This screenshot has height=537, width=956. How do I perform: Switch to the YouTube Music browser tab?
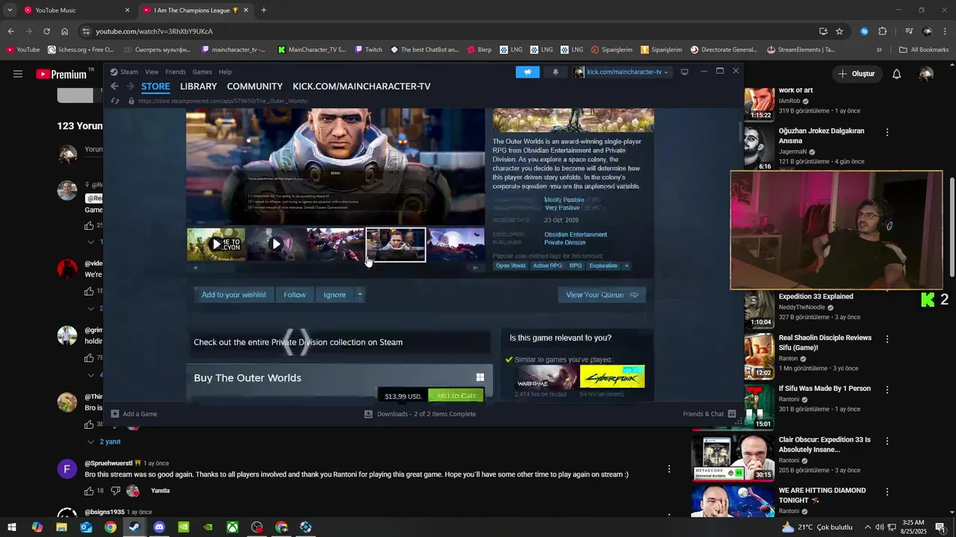pos(78,10)
